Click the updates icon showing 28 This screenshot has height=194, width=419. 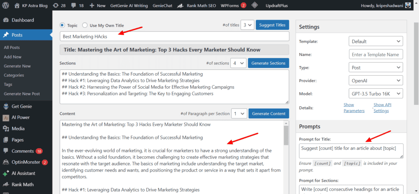pyautogui.click(x=55, y=6)
